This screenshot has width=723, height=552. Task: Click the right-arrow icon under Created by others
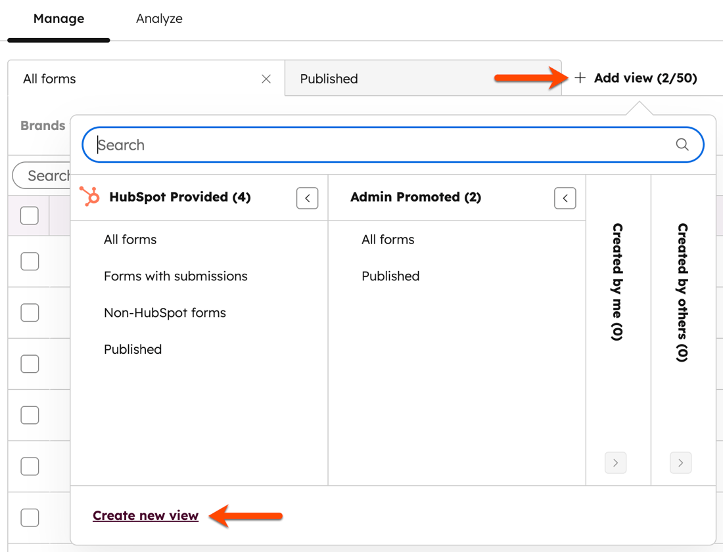[681, 463]
